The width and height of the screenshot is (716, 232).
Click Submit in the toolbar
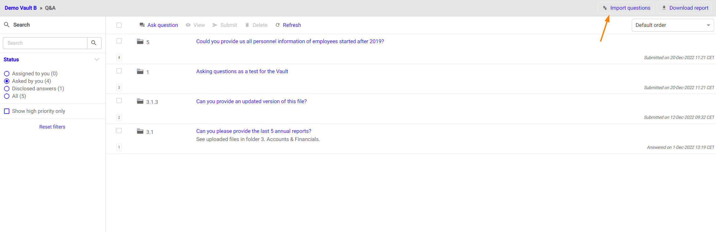click(x=225, y=25)
